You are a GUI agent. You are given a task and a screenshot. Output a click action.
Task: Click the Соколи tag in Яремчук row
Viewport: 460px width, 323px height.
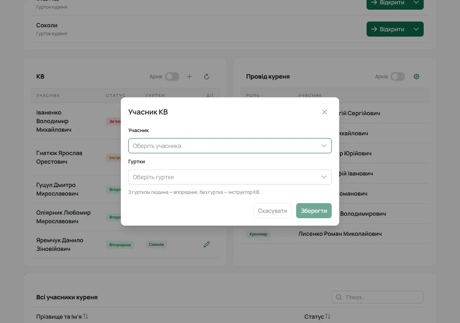pyautogui.click(x=156, y=244)
